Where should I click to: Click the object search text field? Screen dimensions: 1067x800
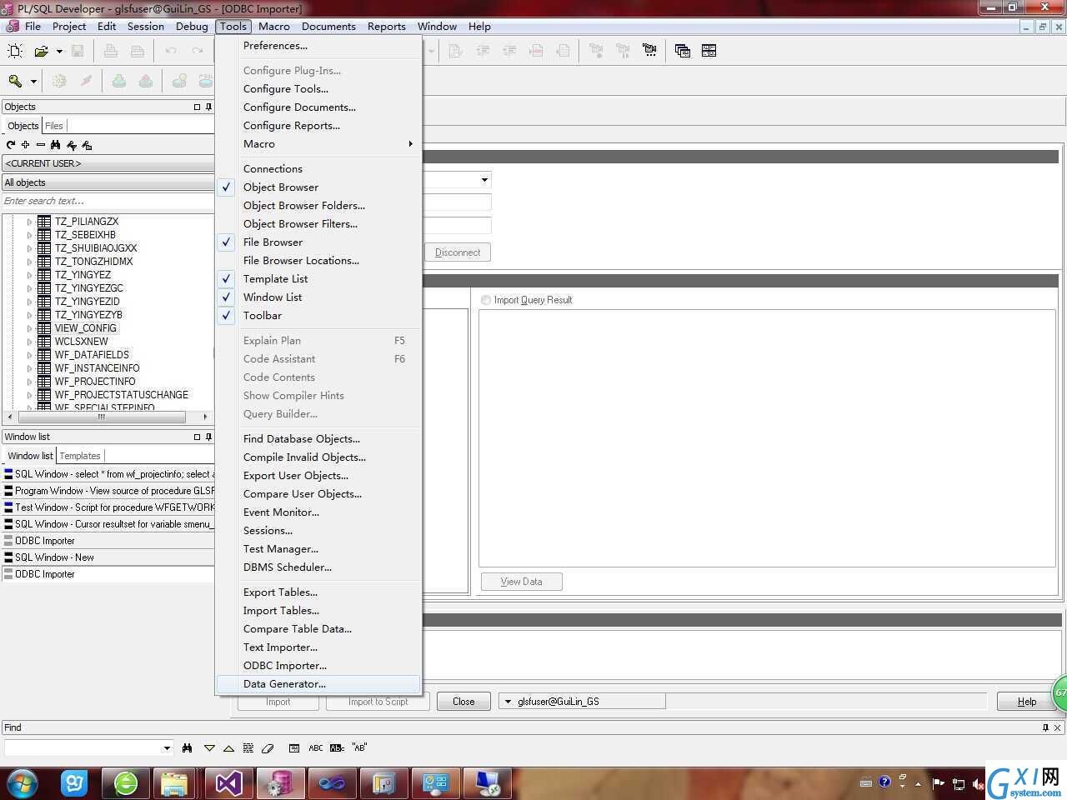click(x=108, y=201)
